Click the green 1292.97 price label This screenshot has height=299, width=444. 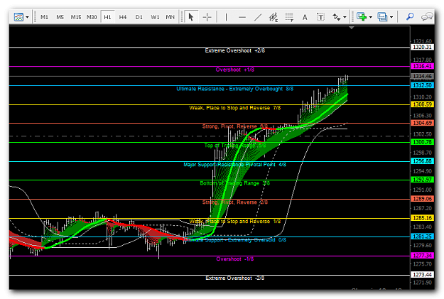pos(422,180)
